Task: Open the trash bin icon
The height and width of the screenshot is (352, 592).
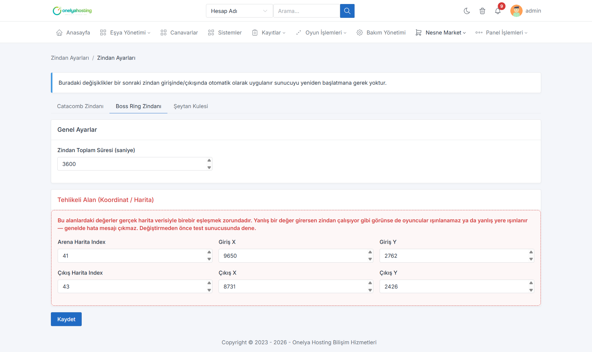Action: [x=482, y=11]
